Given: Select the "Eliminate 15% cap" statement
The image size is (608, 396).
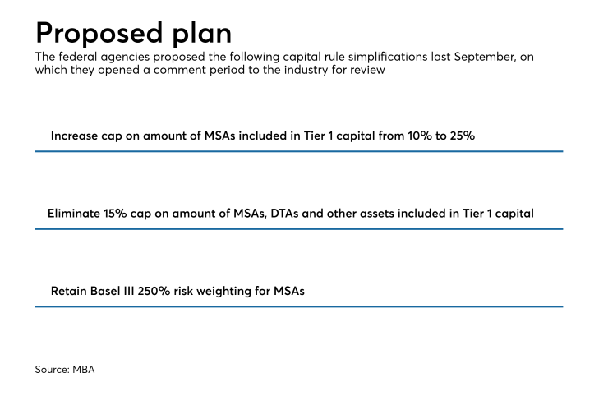Looking at the screenshot, I should click(291, 213).
